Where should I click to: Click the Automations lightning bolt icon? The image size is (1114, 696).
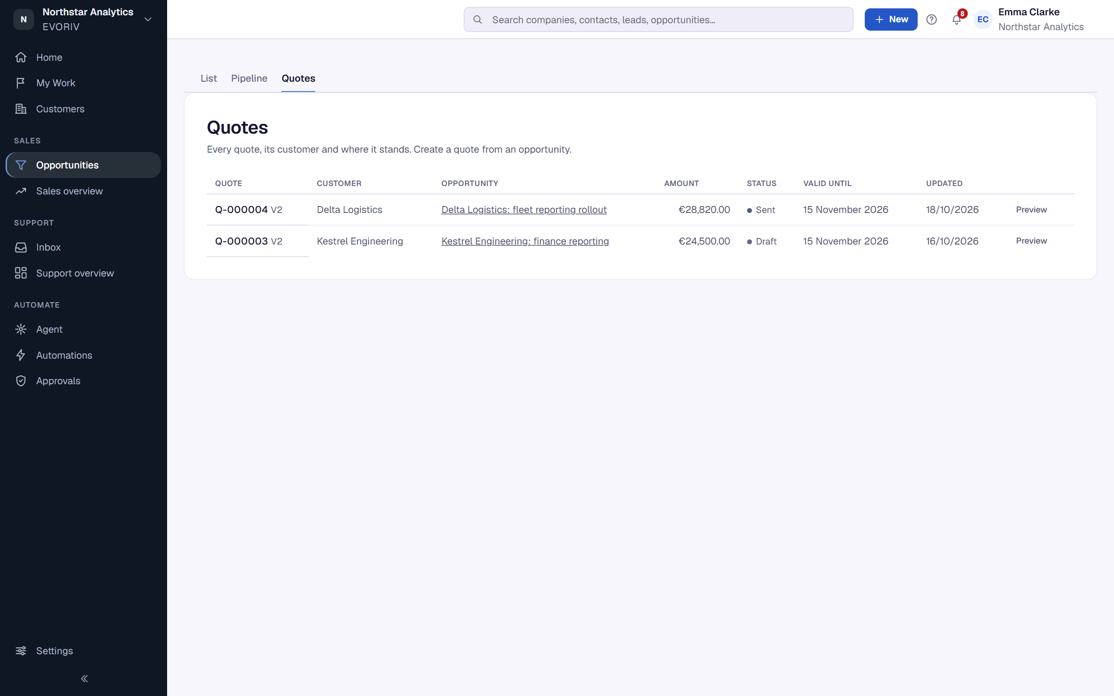coord(21,355)
